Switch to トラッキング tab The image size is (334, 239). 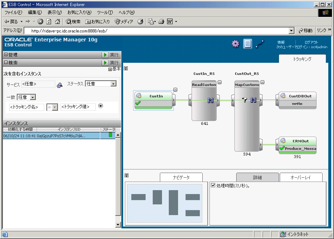[x=302, y=59]
